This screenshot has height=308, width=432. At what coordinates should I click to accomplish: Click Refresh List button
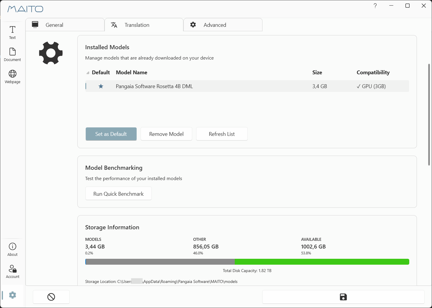tap(222, 134)
